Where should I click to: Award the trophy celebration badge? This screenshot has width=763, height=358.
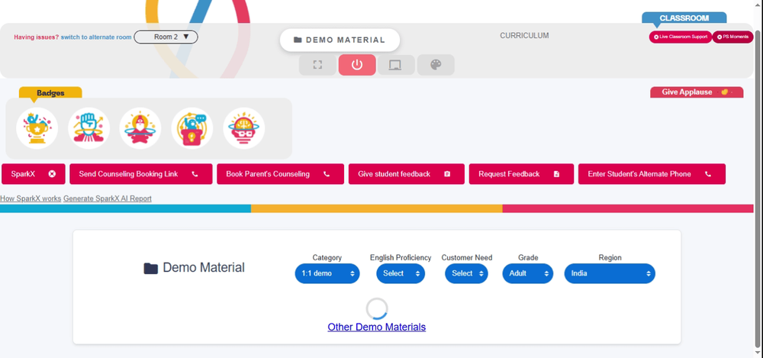[37, 128]
